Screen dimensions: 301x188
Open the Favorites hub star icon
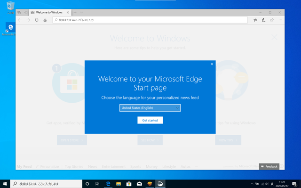(255, 20)
